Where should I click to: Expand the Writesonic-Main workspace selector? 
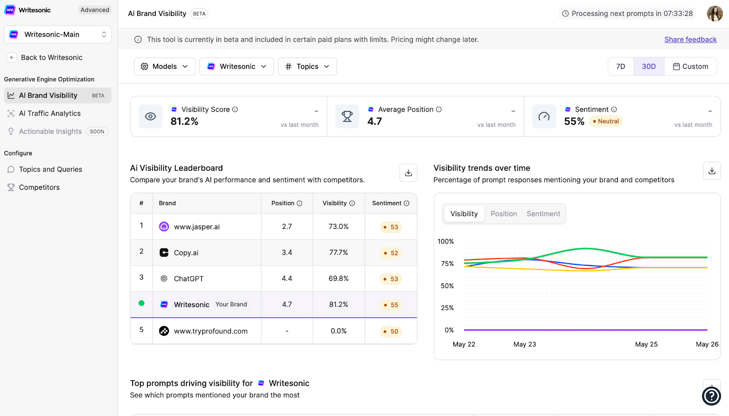pos(58,35)
